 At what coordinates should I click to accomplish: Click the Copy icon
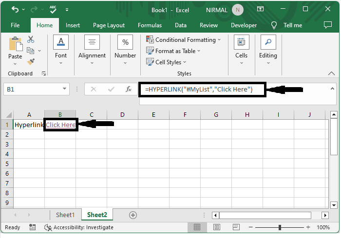30,51
